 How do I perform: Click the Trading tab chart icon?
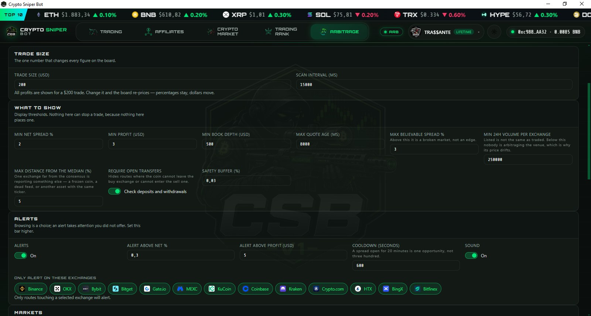[93, 32]
